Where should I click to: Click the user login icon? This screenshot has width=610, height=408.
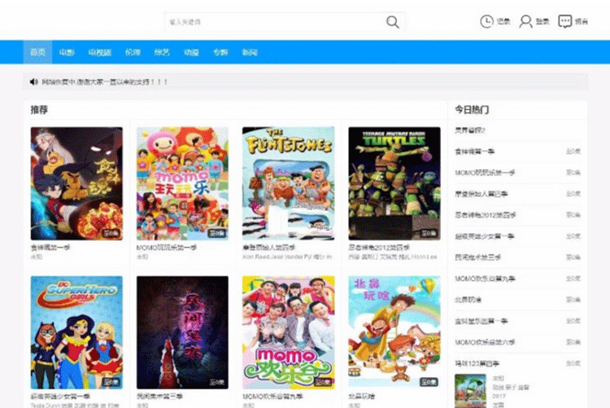[525, 21]
